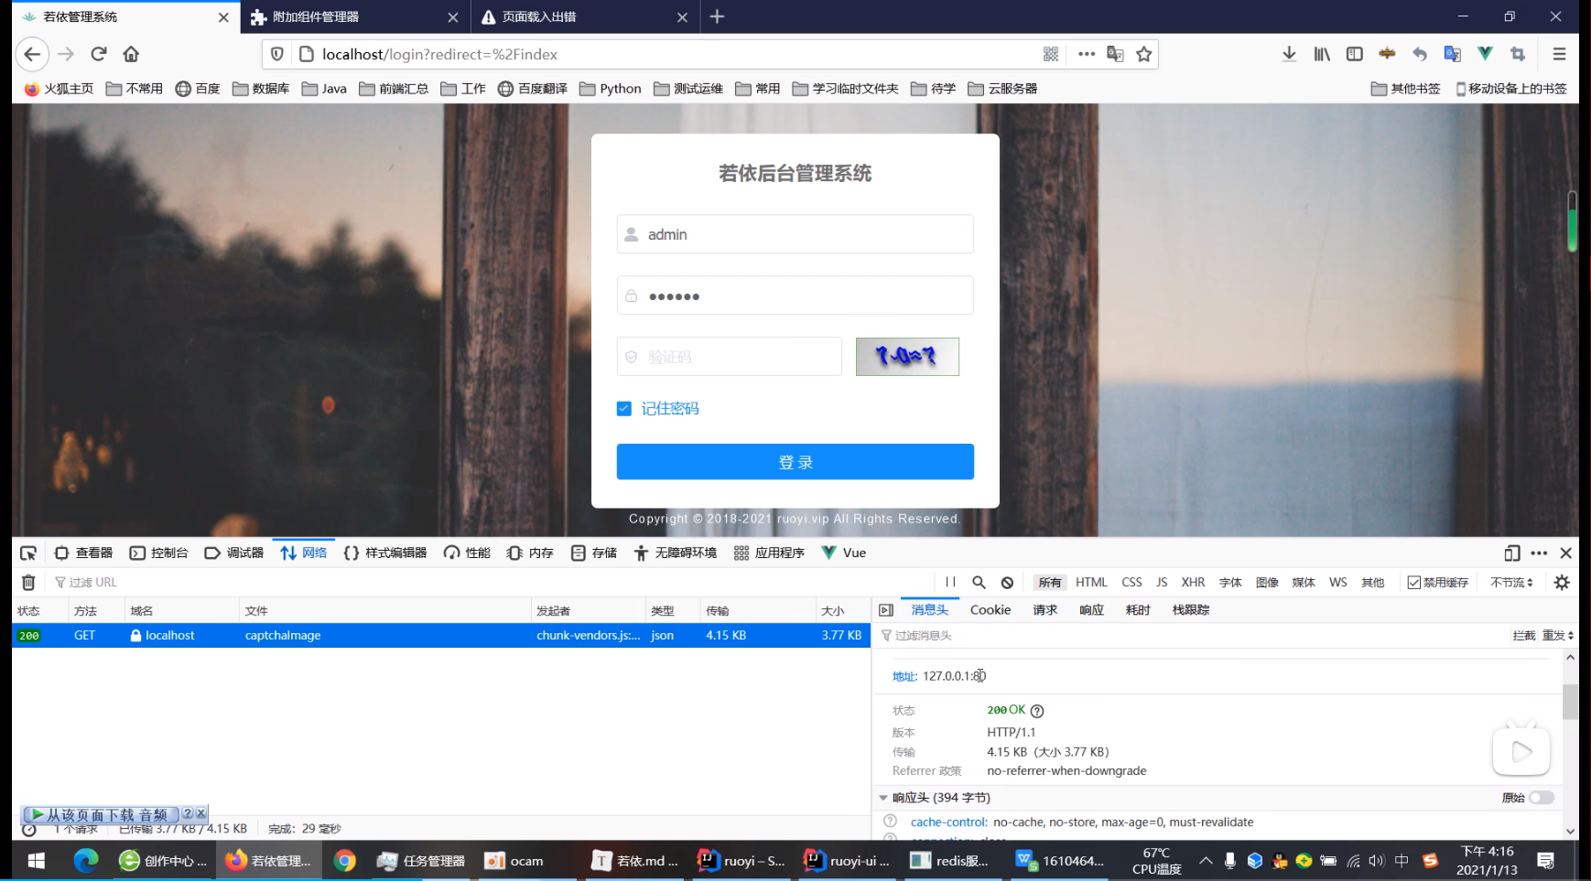
Task: Click the 登录 login button
Action: (x=795, y=462)
